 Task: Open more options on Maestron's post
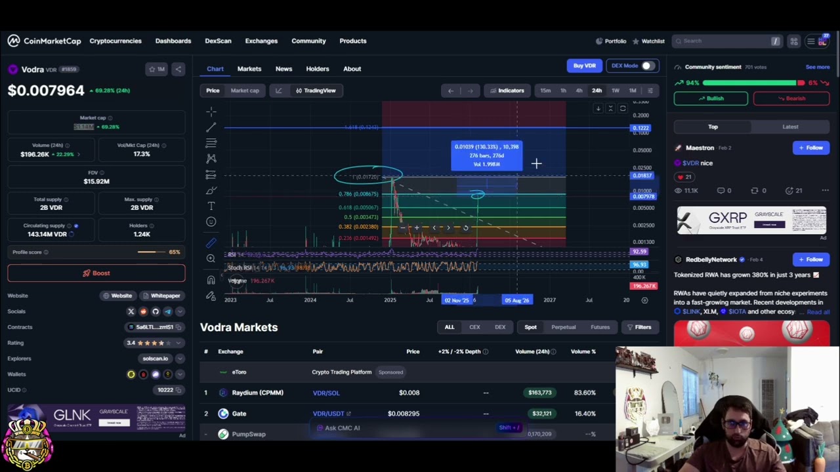[x=825, y=191]
